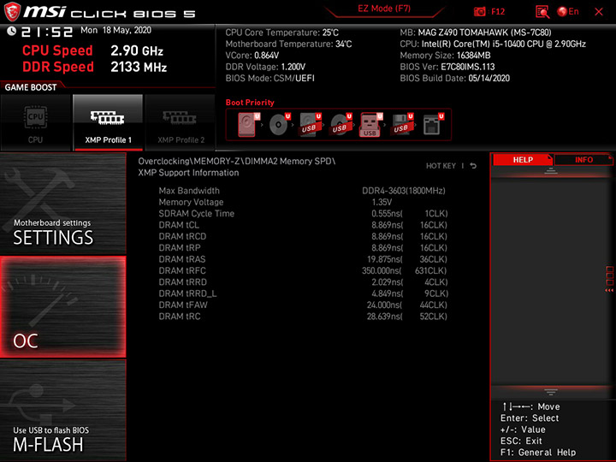The image size is (616, 462).
Task: Click the help panel top scroll grip
Action: [x=551, y=171]
